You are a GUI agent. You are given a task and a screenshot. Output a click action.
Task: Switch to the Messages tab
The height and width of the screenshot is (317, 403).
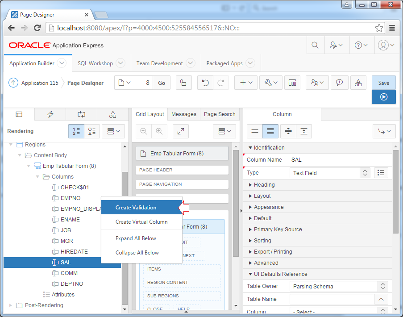click(184, 114)
